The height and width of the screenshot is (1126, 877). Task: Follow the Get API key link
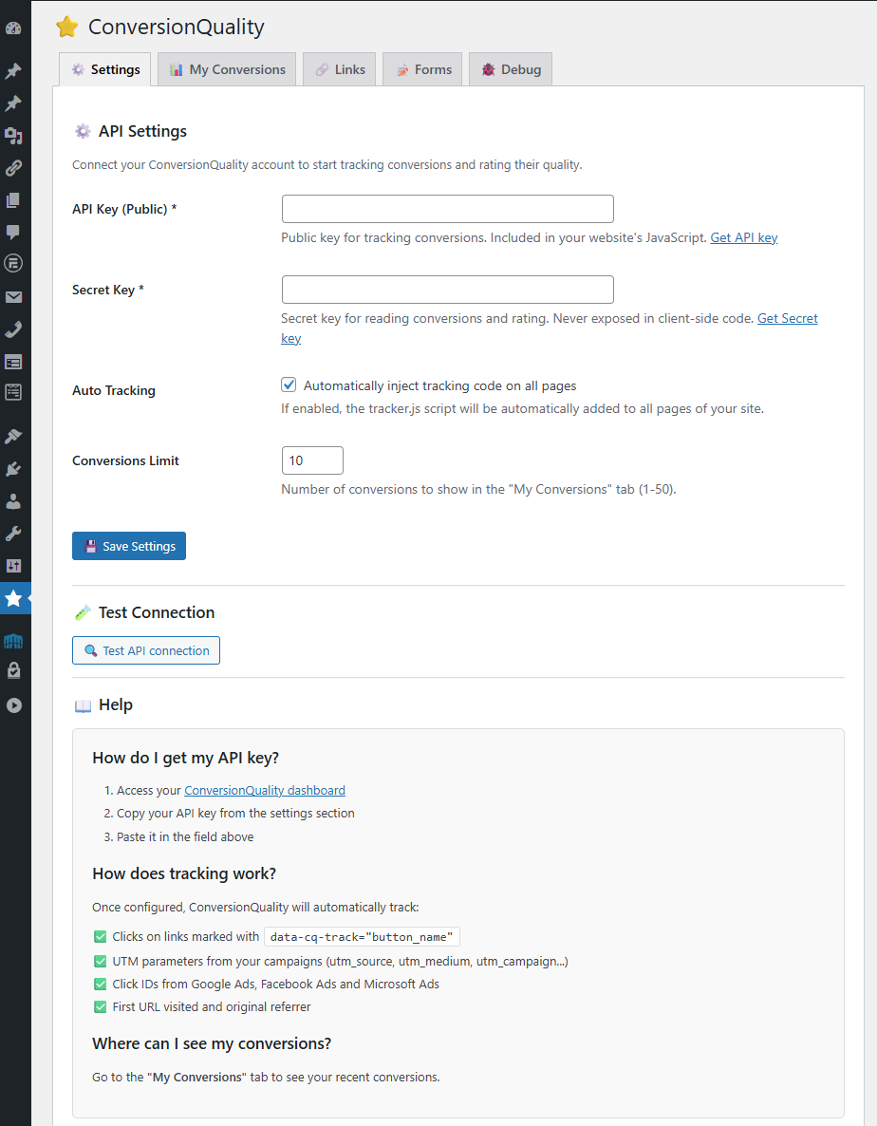[744, 237]
